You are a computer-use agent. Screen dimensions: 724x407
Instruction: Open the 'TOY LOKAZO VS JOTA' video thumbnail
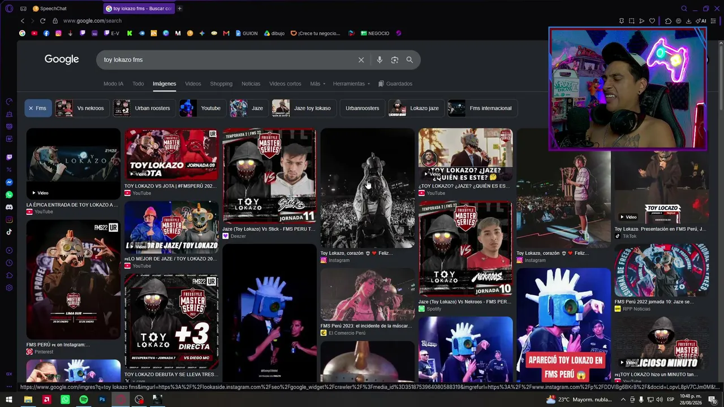171,154
